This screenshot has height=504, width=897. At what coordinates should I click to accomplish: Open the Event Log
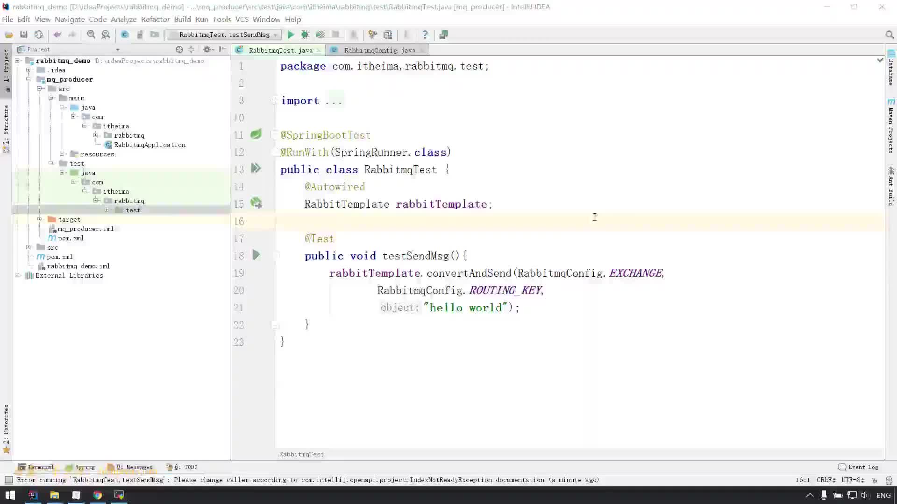(x=859, y=467)
